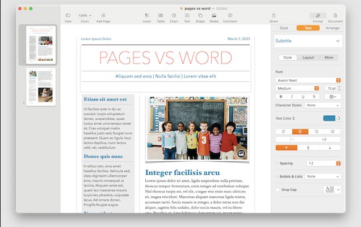Click the Donec quis nunc heading

coord(103,156)
